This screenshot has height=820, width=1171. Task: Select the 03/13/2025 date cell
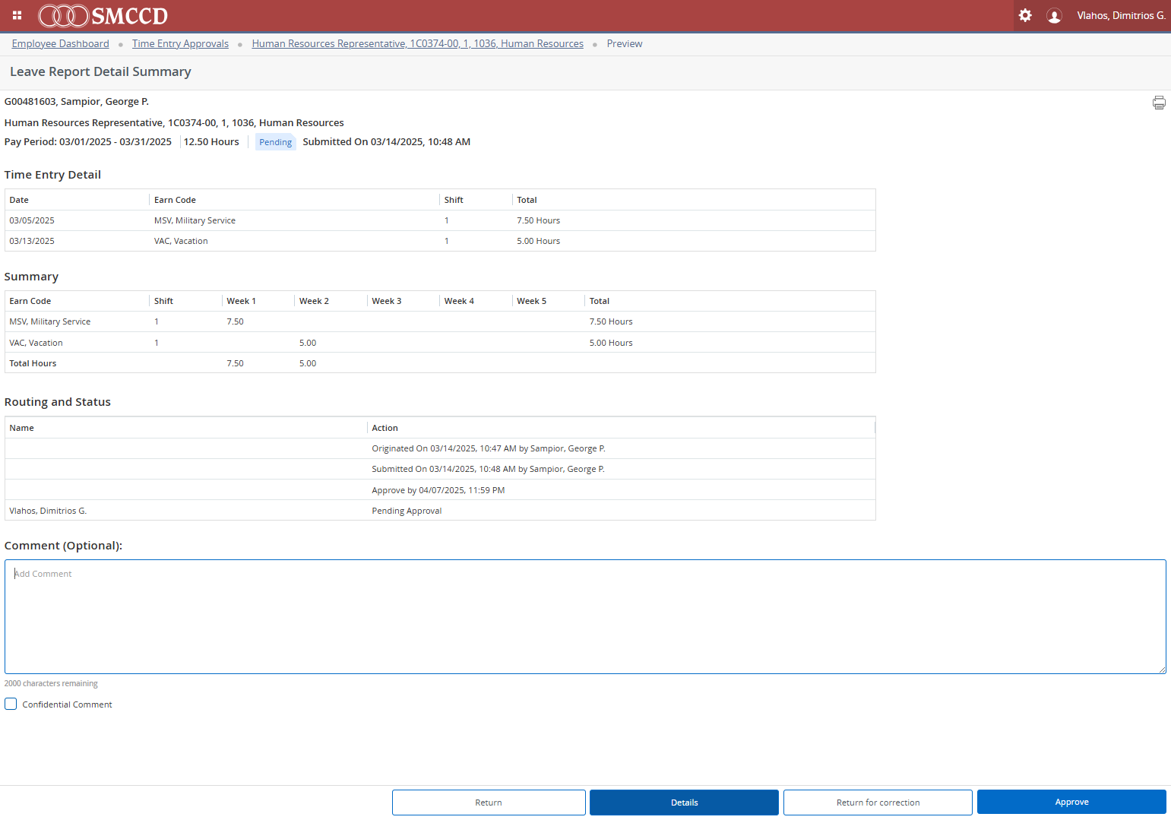32,241
